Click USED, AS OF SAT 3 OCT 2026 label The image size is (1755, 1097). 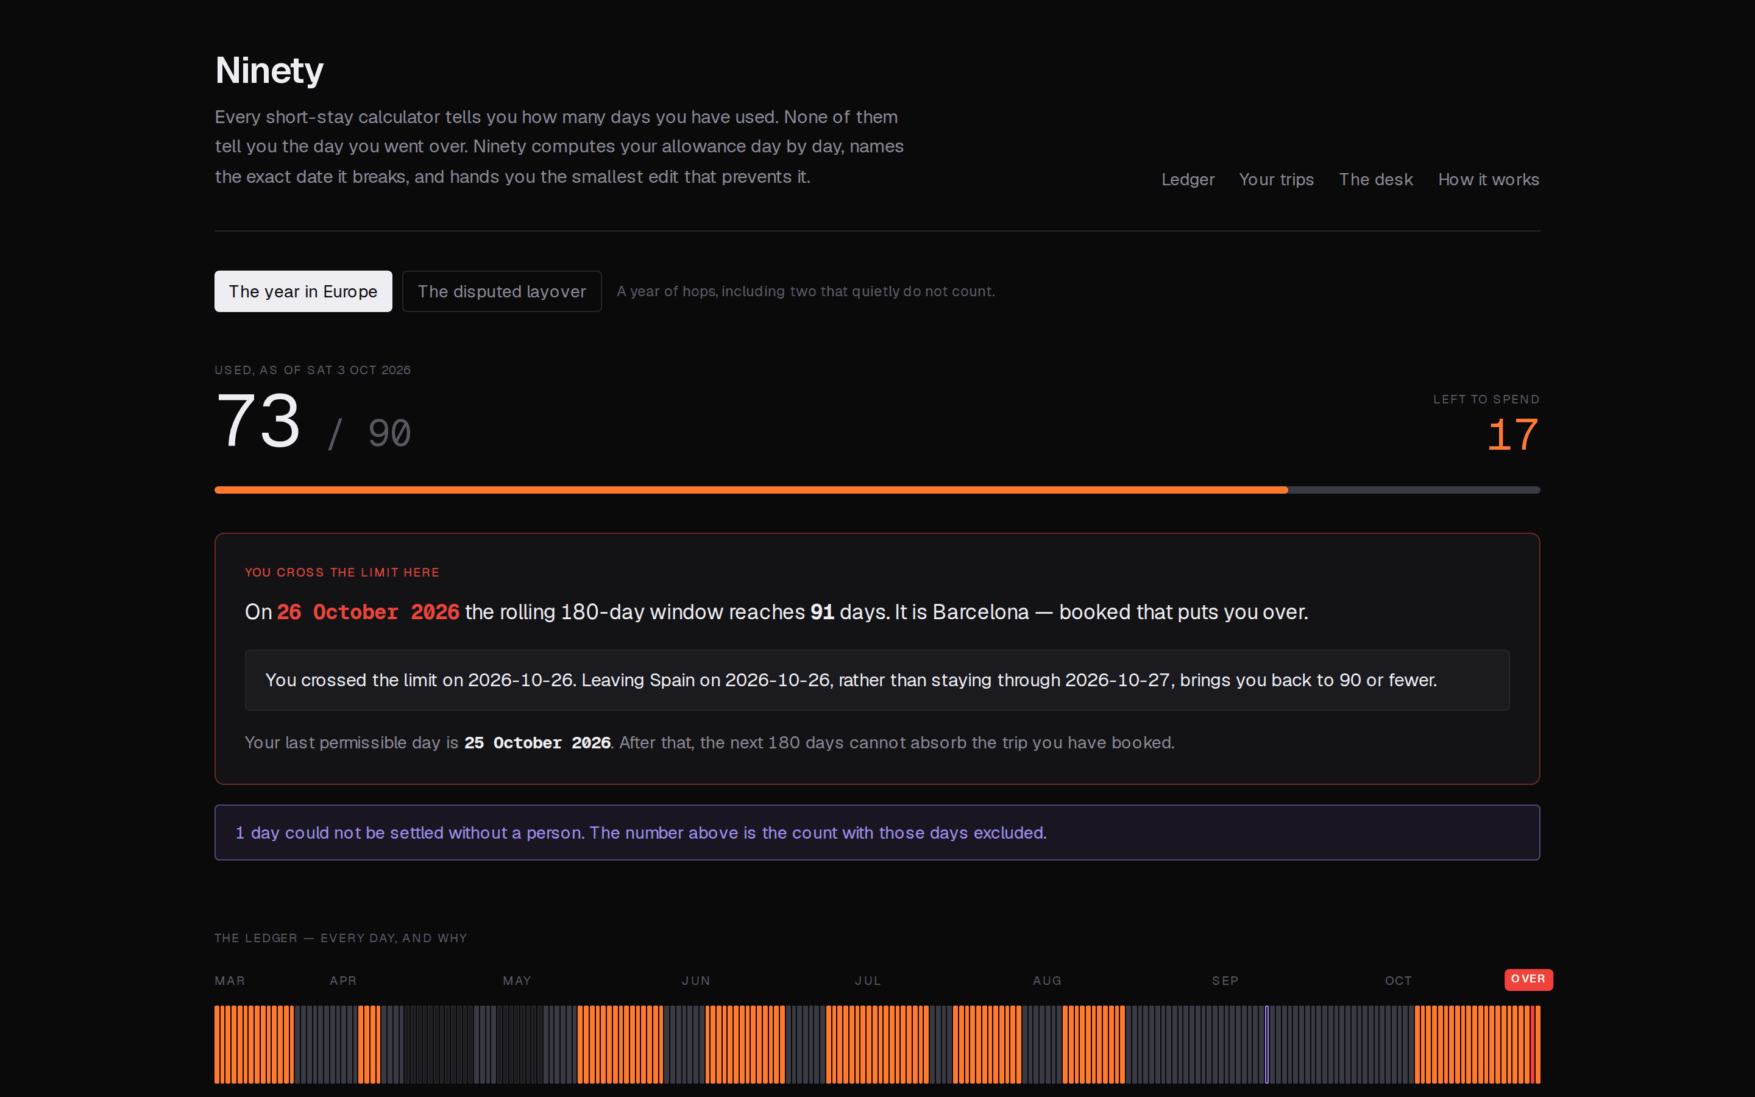(x=313, y=370)
